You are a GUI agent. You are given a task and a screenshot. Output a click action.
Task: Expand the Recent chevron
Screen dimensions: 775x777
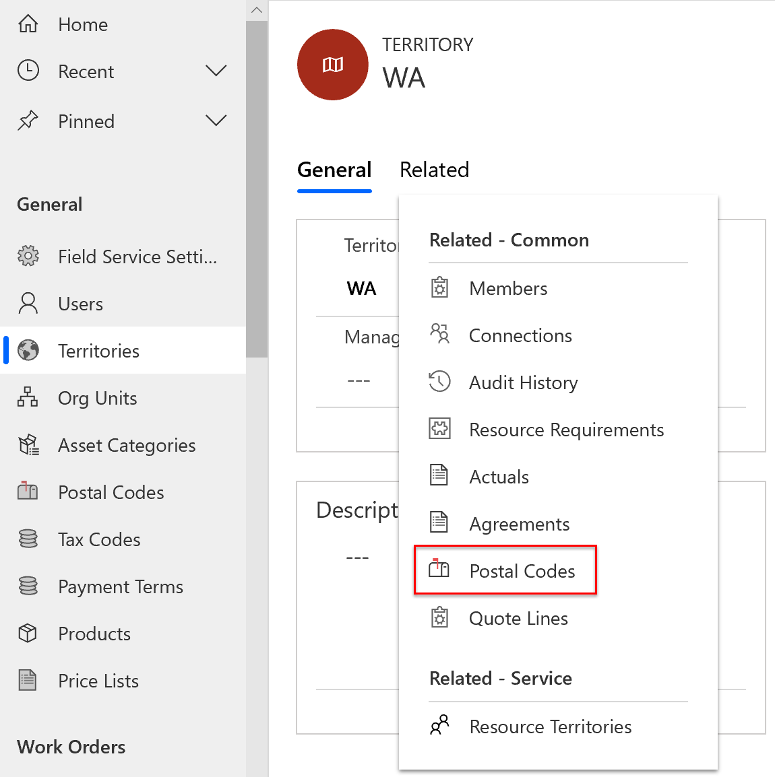coord(216,71)
